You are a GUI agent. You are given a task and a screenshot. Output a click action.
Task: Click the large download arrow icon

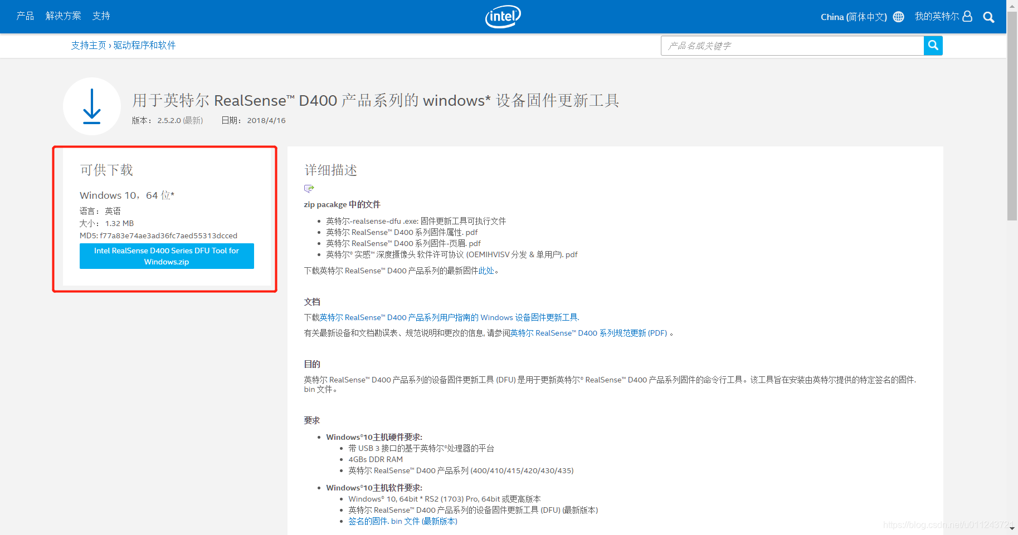click(92, 106)
